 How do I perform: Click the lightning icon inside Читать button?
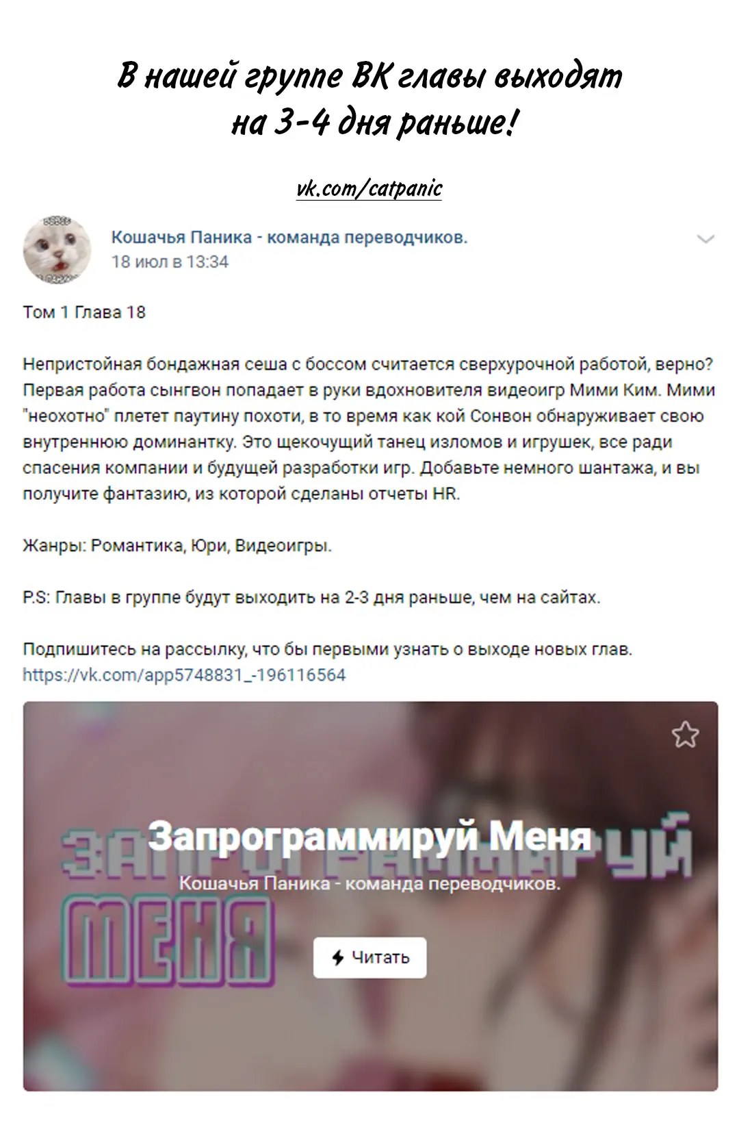click(x=337, y=957)
